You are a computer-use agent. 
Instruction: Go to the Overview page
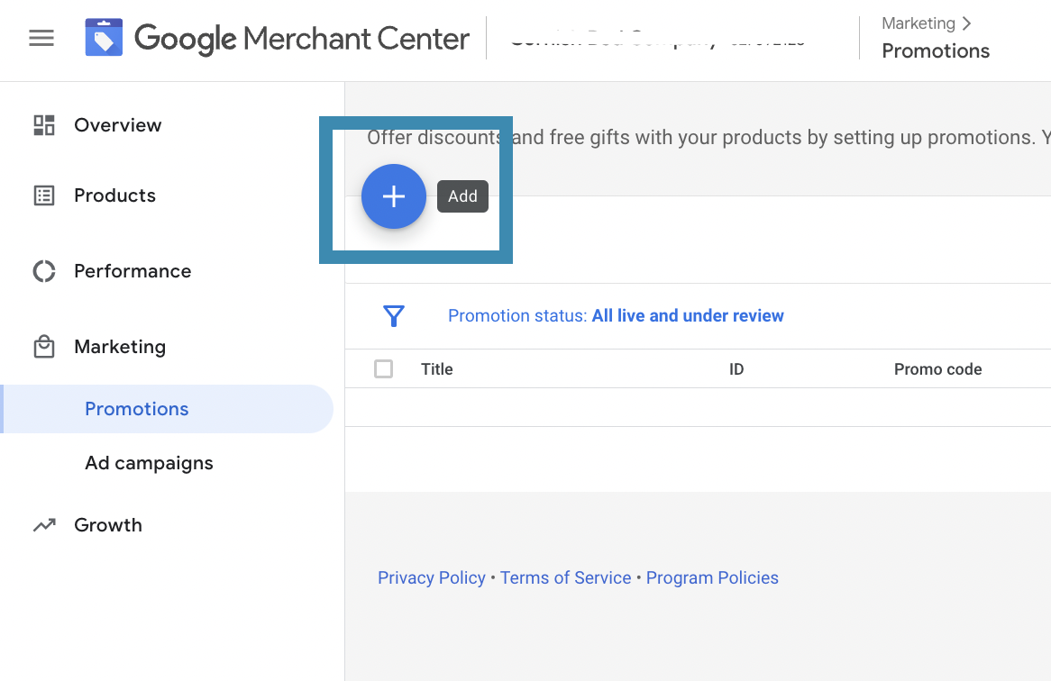(118, 125)
